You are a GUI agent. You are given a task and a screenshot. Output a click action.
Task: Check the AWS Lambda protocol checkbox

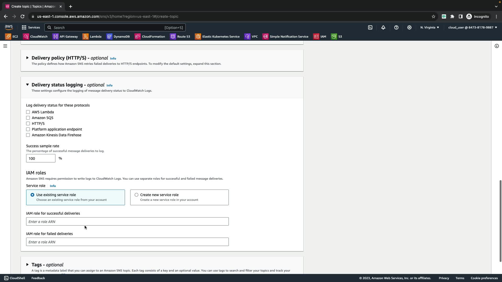click(28, 112)
